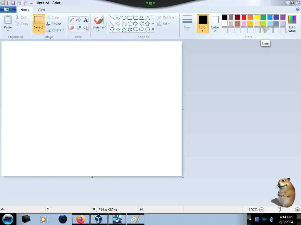Open the Edit colors dialog
301x225 pixels.
point(292,24)
